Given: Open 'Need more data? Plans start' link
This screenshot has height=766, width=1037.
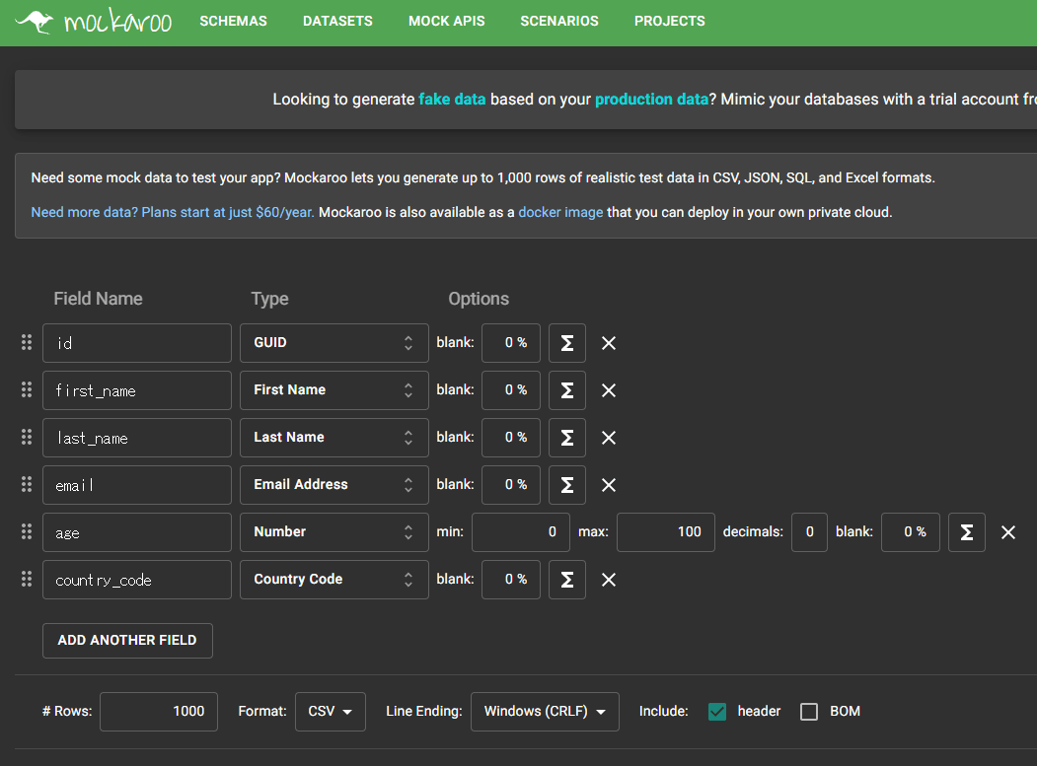Looking at the screenshot, I should pos(173,212).
